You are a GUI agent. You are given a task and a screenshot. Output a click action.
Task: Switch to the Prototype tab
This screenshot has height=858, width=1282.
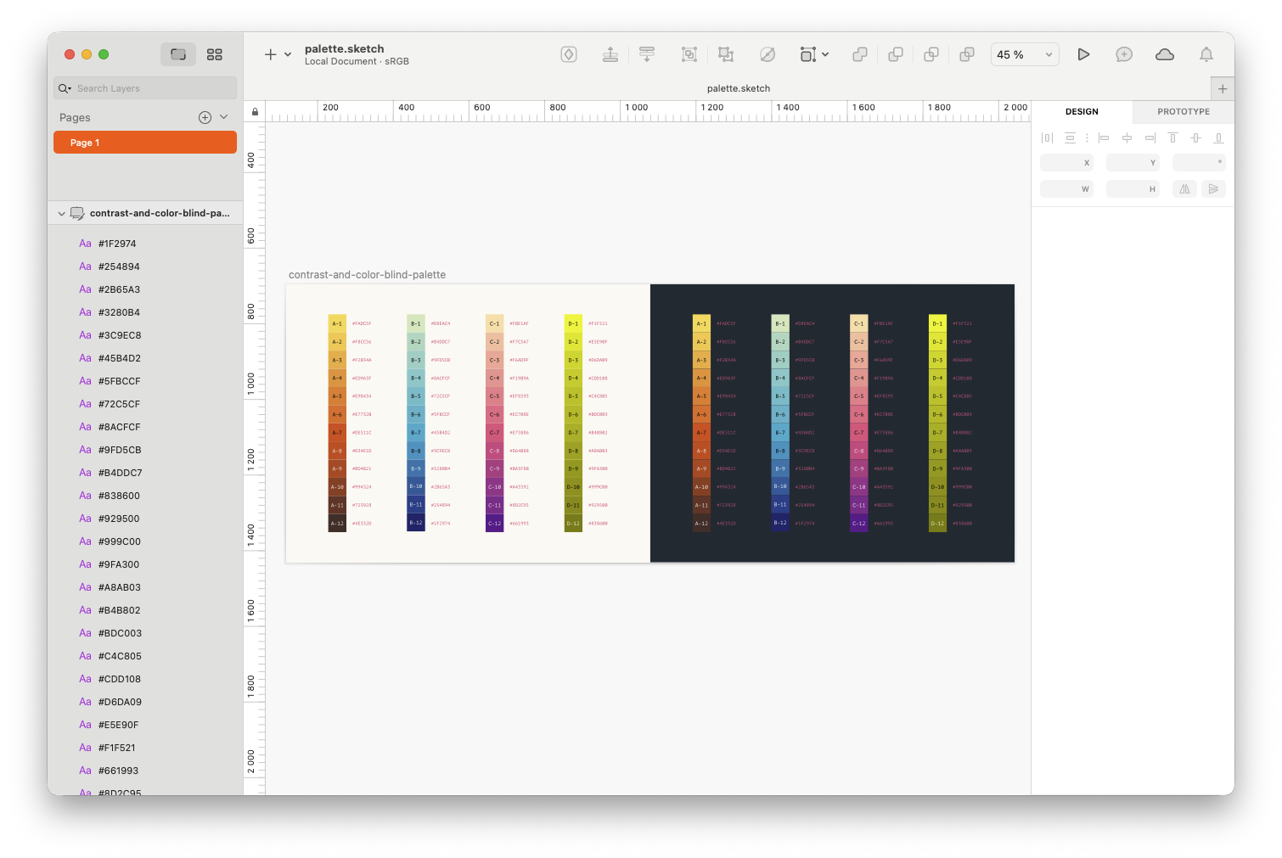[x=1184, y=111]
